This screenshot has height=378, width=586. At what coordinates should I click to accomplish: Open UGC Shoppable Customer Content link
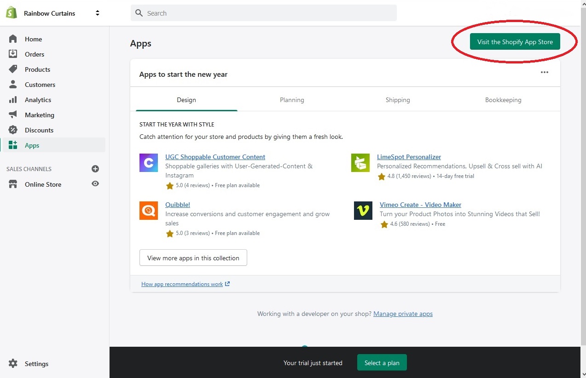point(215,157)
